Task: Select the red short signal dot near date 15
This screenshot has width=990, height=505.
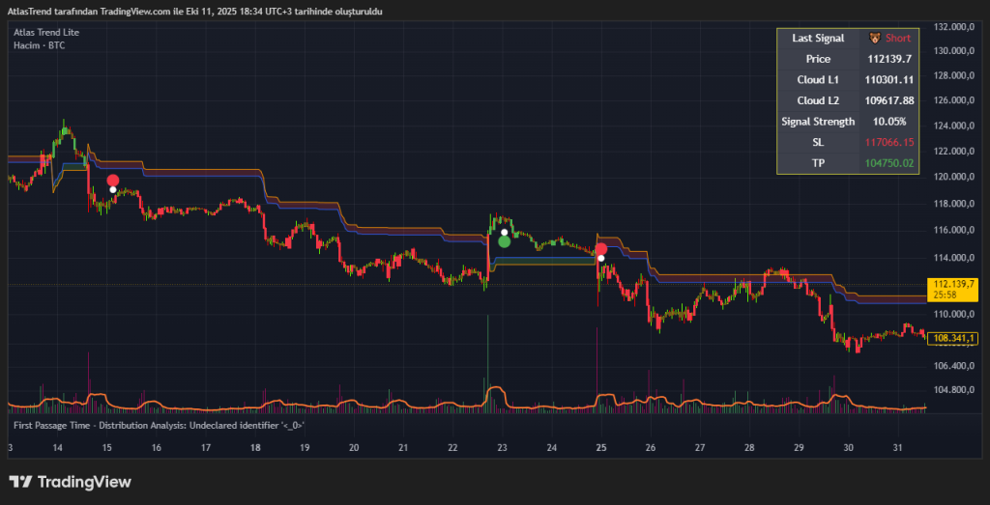Action: pos(113,180)
